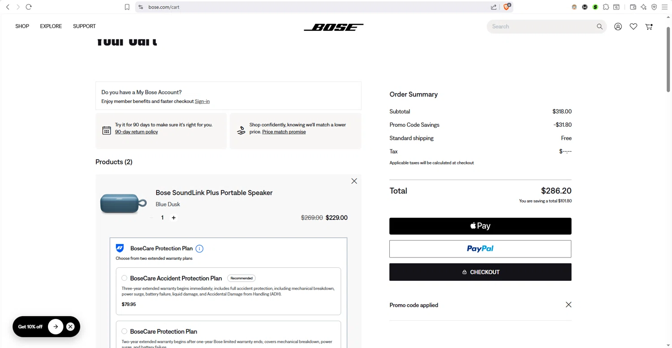
Task: Open the Brave Wallet icon
Action: point(633,7)
